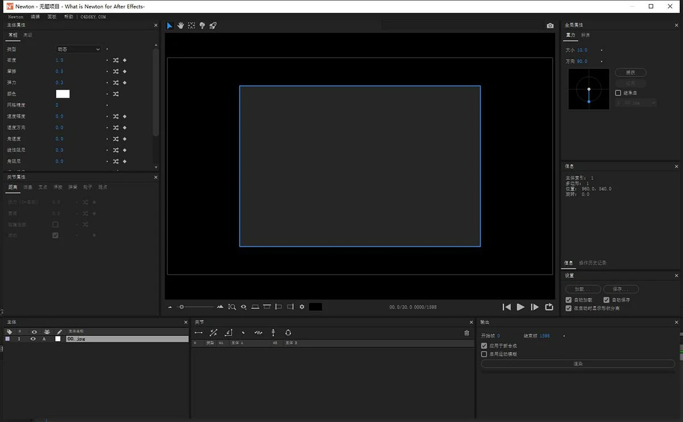Activate the hand pan tool
This screenshot has width=683, height=422.
click(180, 26)
